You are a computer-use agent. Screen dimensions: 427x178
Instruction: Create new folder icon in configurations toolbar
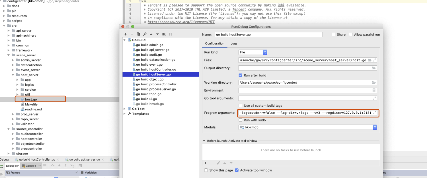tap(164, 34)
